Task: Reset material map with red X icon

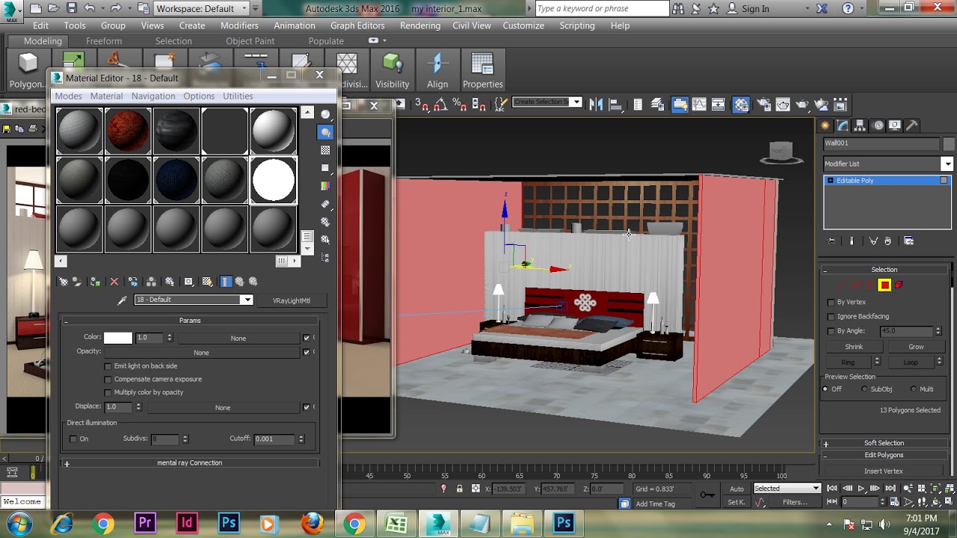Action: (x=114, y=282)
